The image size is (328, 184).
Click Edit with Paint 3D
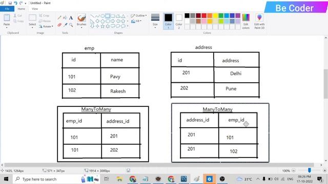pos(259,21)
